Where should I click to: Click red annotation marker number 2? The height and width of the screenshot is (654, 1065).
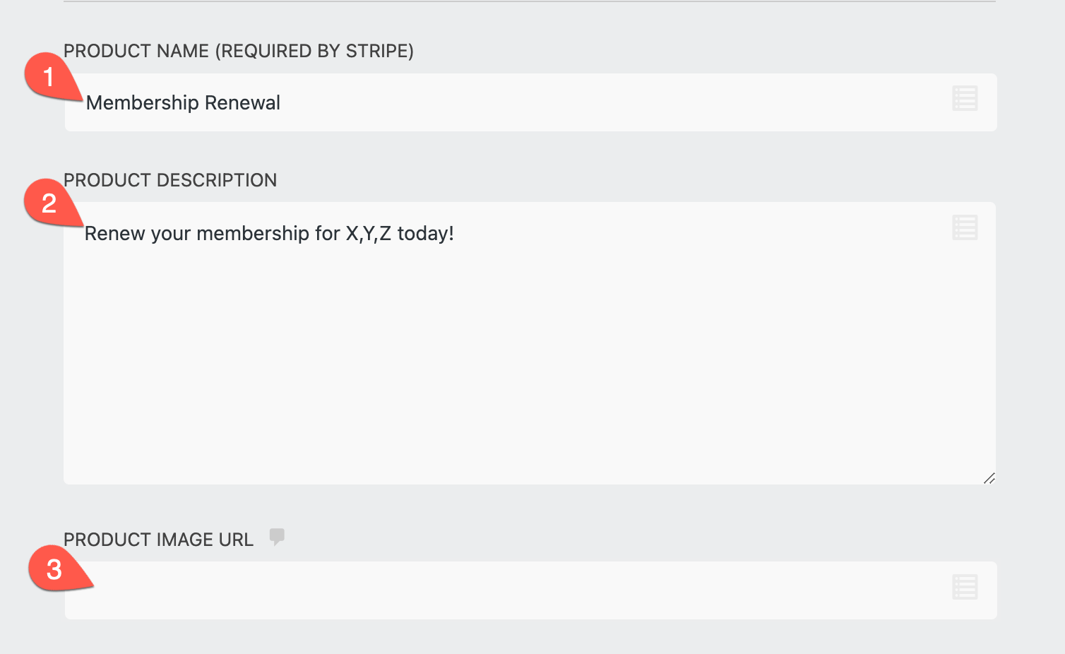(48, 203)
